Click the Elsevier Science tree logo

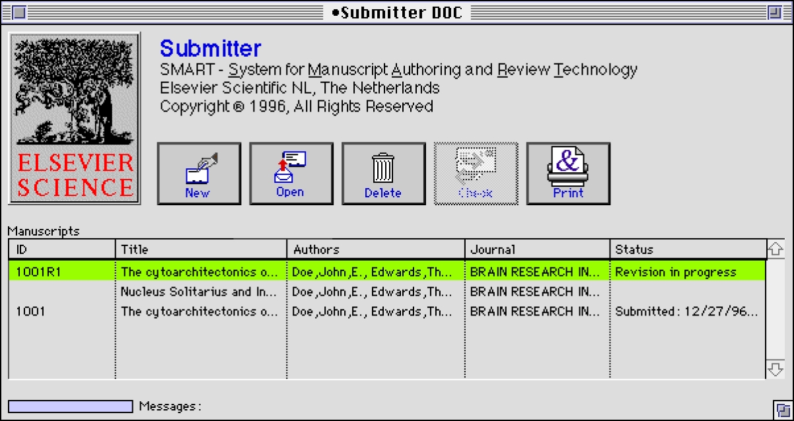(x=74, y=119)
